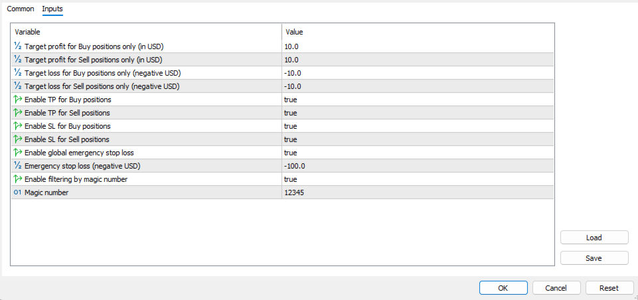Click the green boolean icon beside Enable SL for Sell
This screenshot has width=638, height=300.
pyautogui.click(x=18, y=139)
